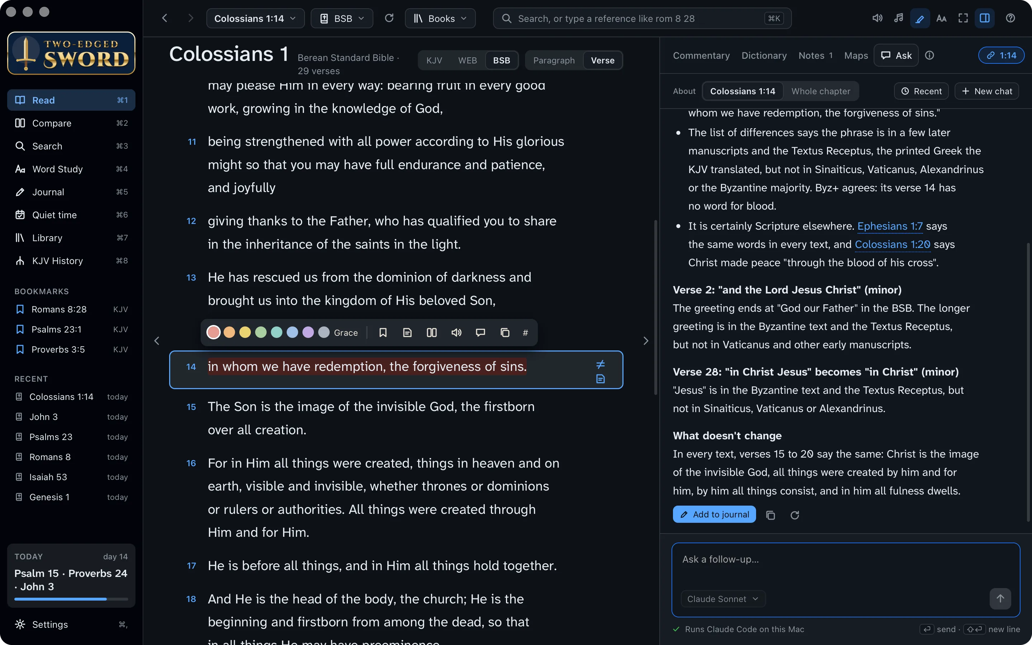Toggle the side panel layout icon
Screen dimensions: 1032x645
pyautogui.click(x=985, y=18)
